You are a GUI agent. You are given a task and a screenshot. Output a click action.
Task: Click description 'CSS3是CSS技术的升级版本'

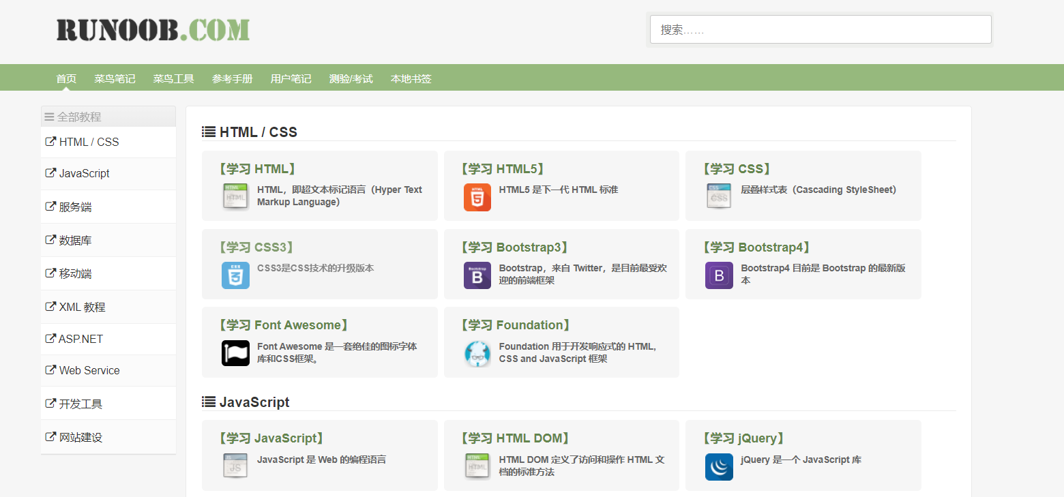315,268
